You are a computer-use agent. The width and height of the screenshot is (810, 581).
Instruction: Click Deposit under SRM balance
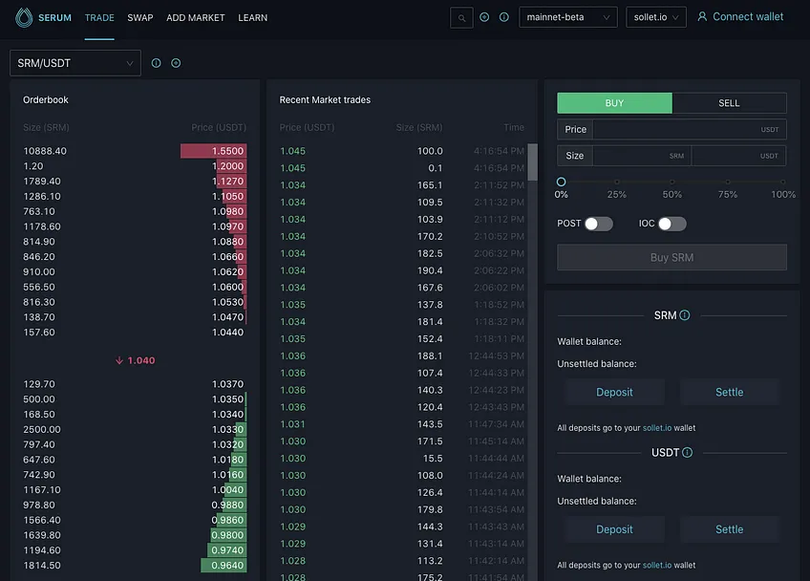tap(614, 393)
